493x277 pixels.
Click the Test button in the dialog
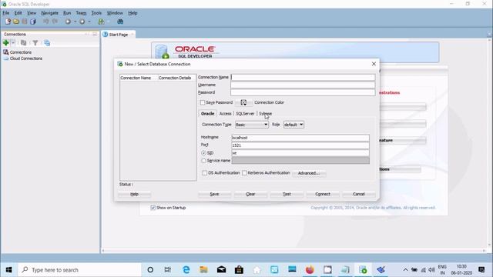pyautogui.click(x=287, y=194)
